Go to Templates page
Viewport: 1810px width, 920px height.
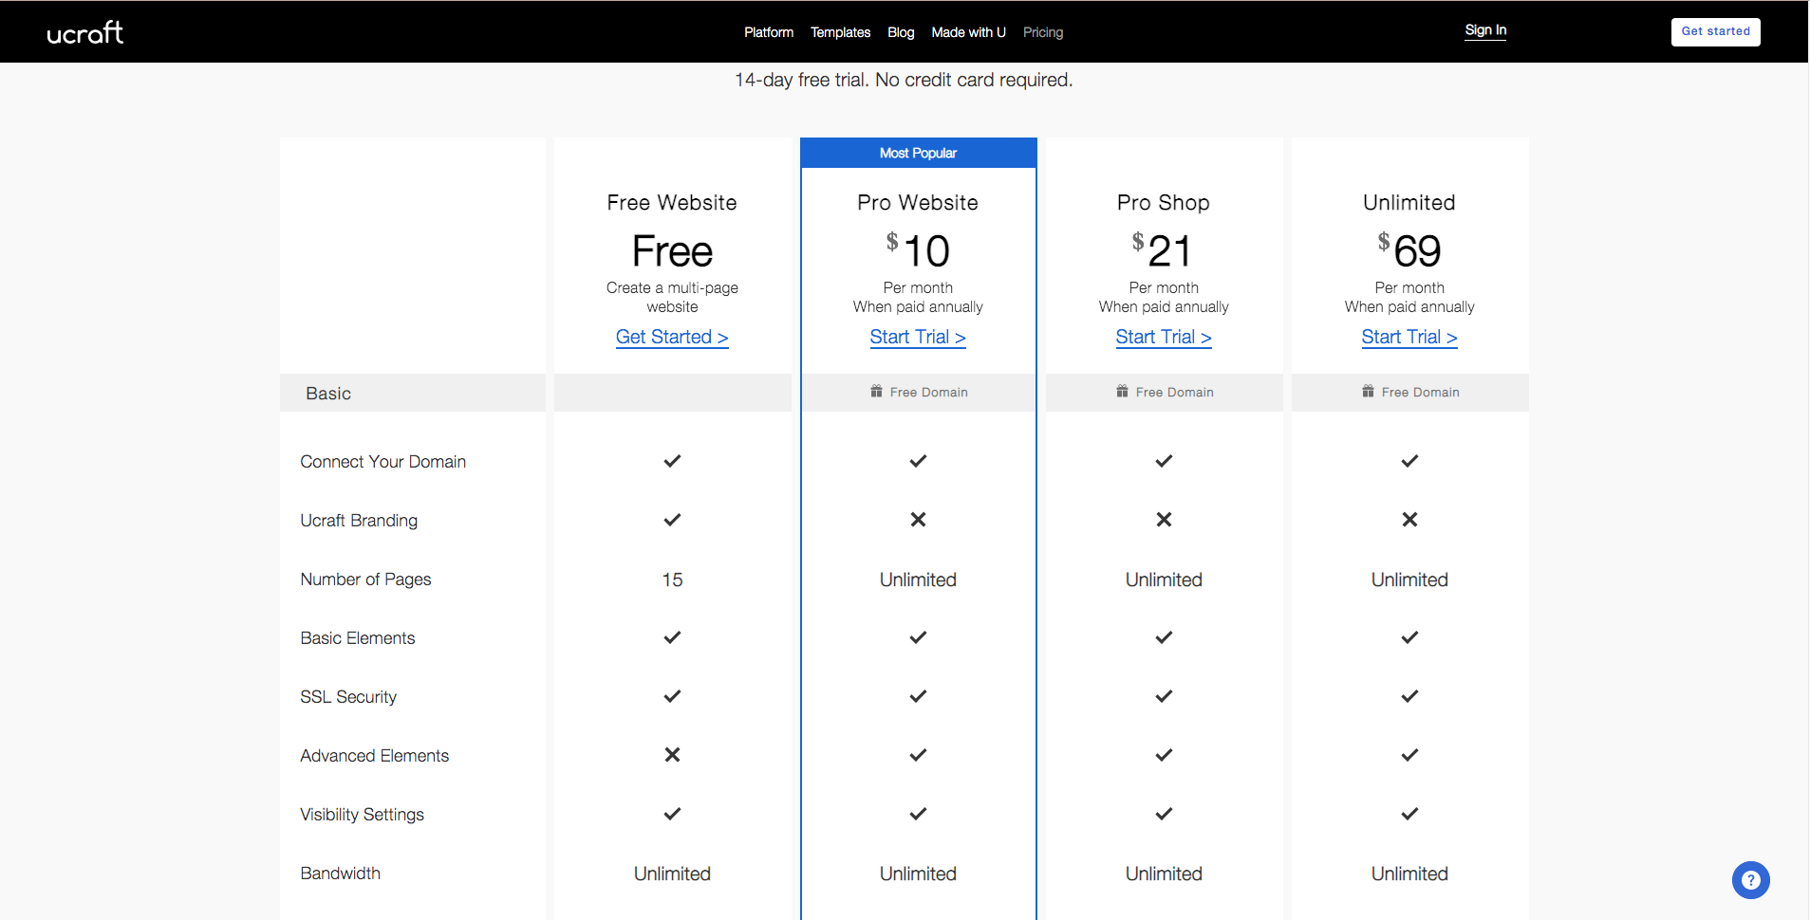coord(840,32)
